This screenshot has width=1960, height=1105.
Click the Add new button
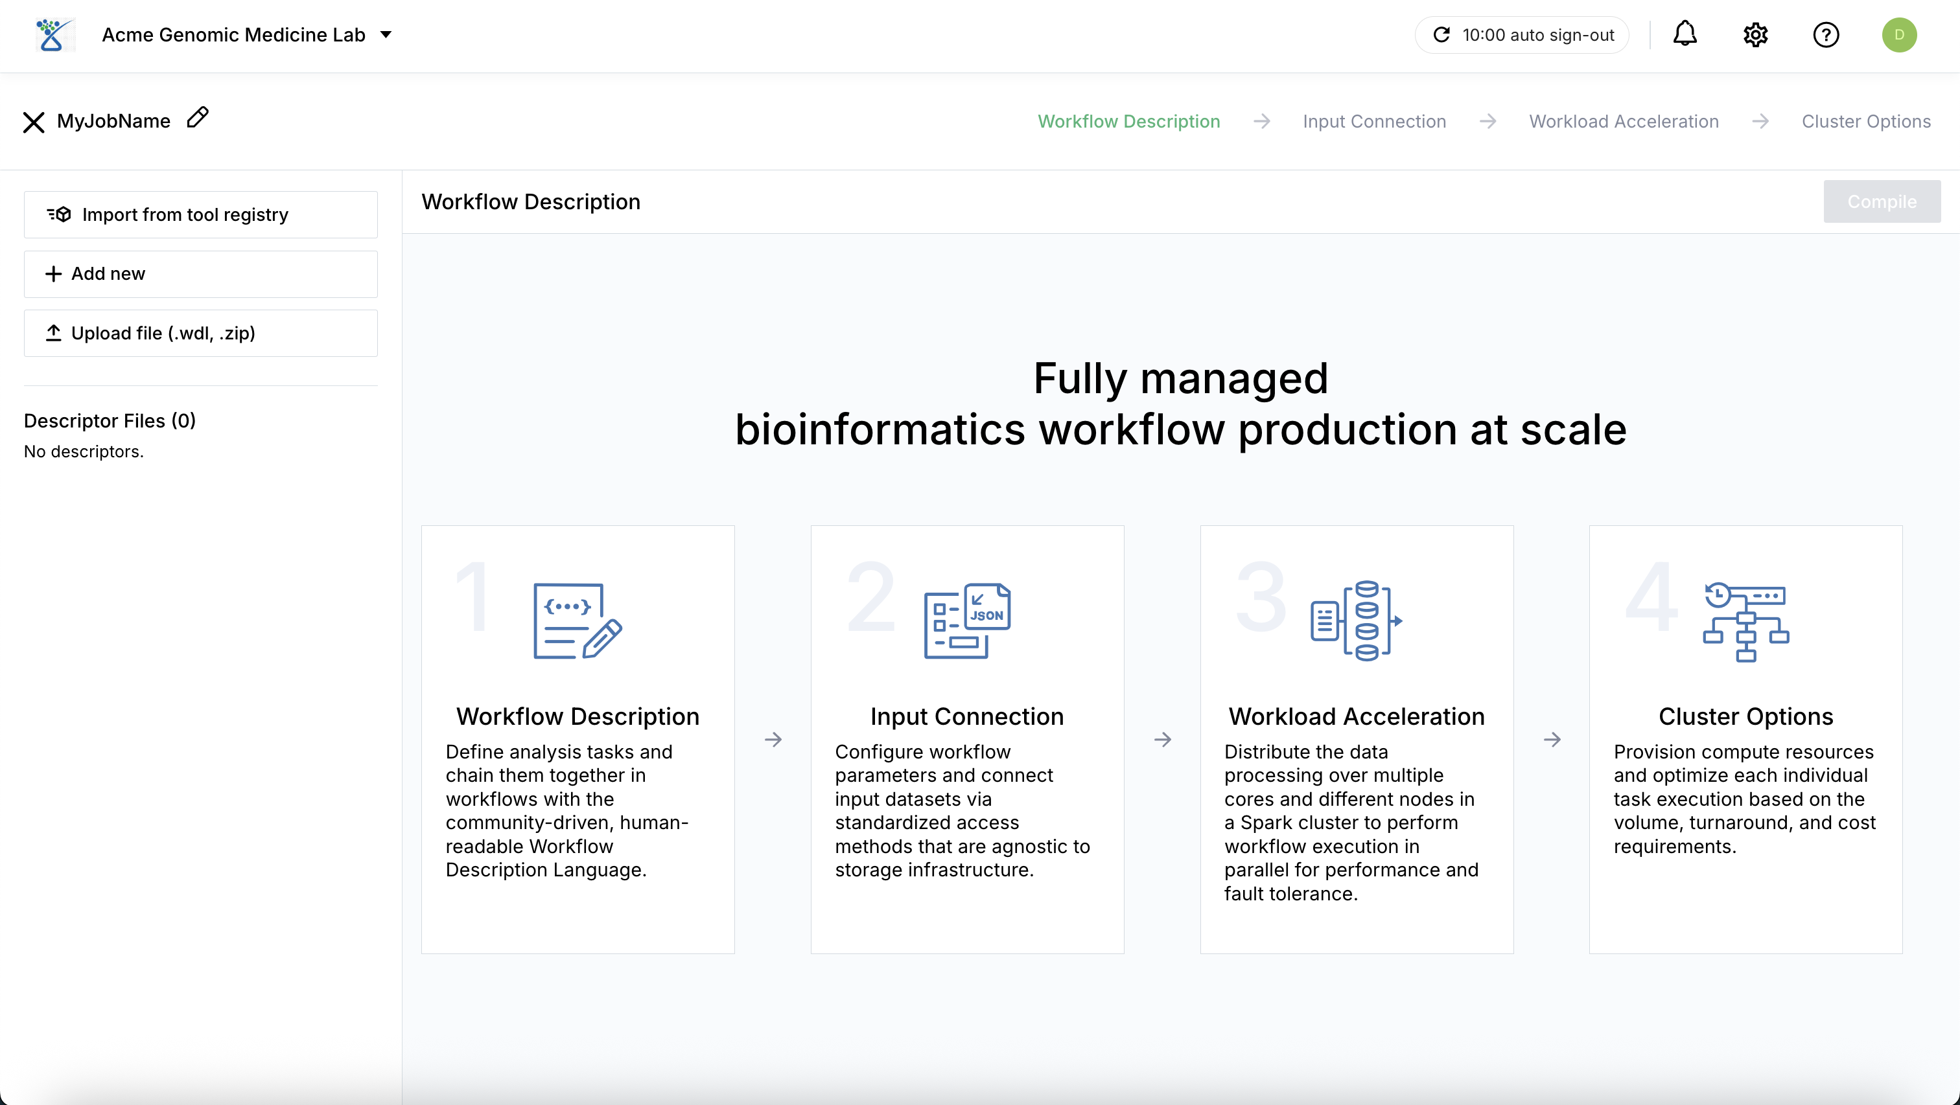coord(201,274)
